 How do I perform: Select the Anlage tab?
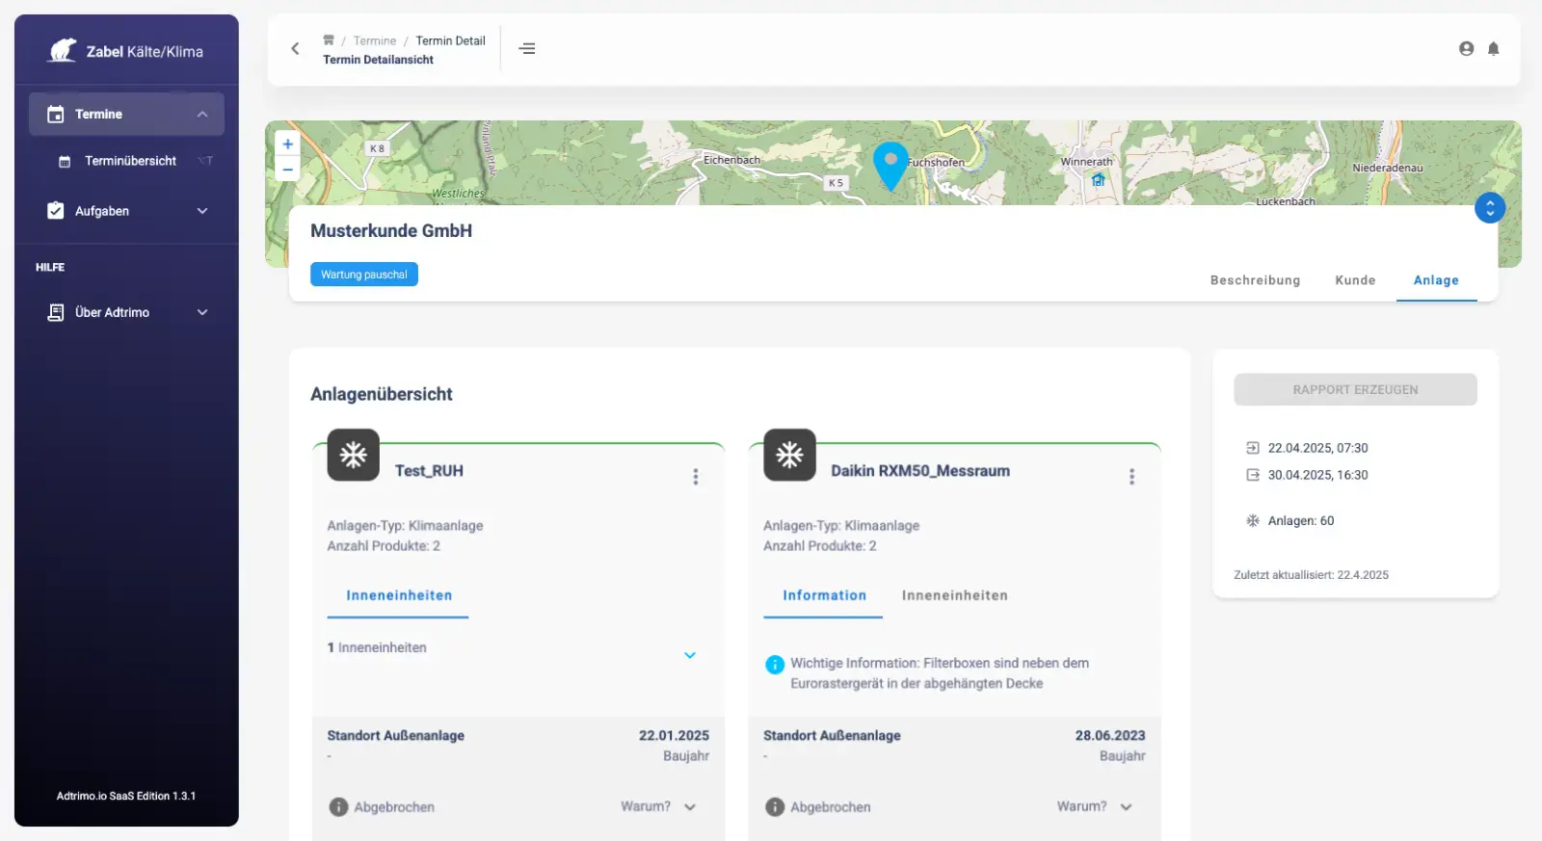(x=1436, y=280)
